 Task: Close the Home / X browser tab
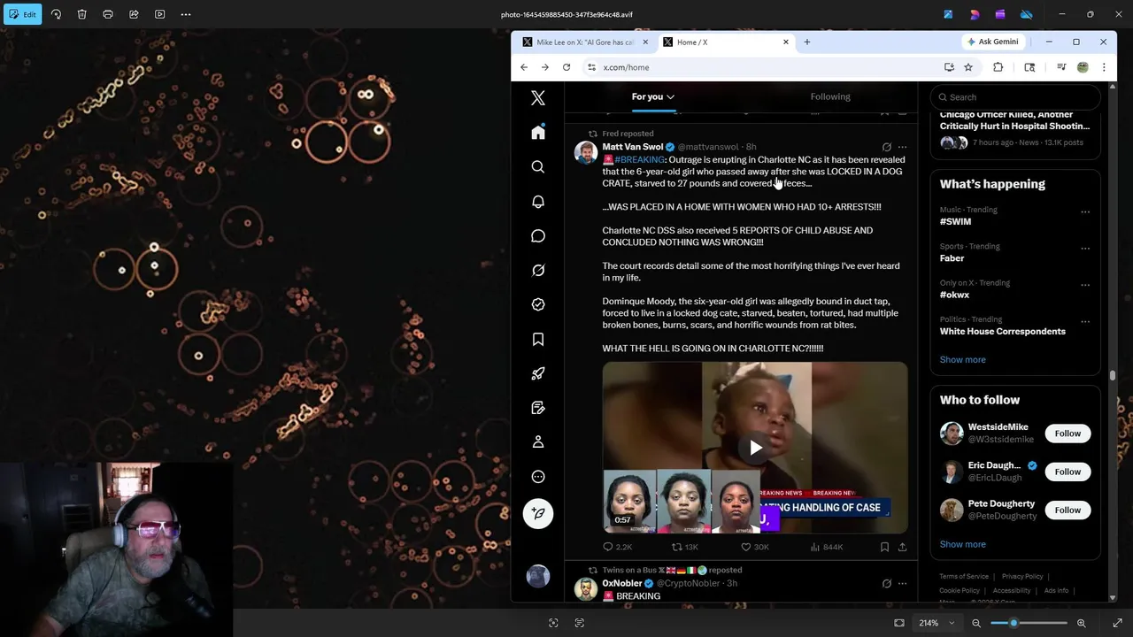[785, 42]
